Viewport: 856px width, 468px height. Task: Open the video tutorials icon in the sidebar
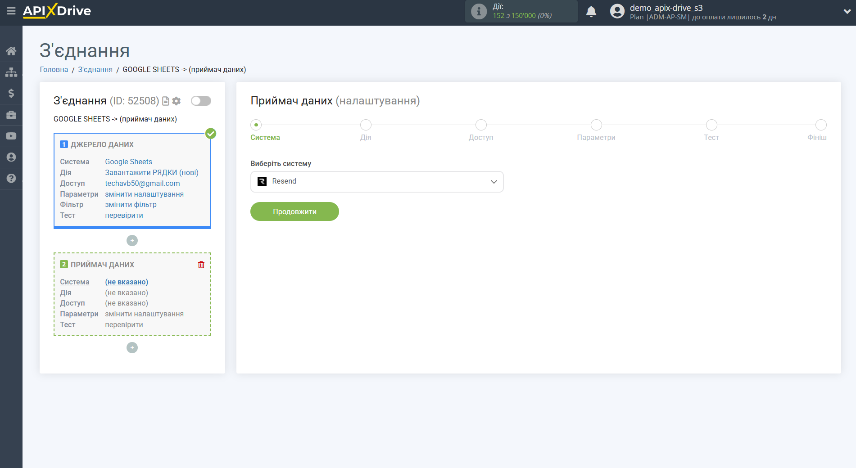(x=11, y=136)
